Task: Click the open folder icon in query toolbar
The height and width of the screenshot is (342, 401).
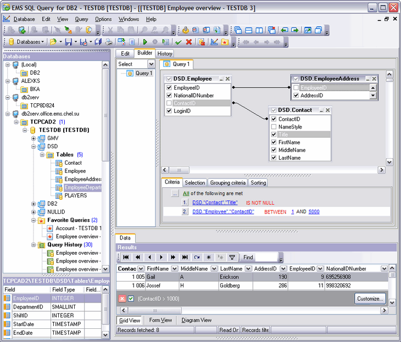Action: (53, 42)
